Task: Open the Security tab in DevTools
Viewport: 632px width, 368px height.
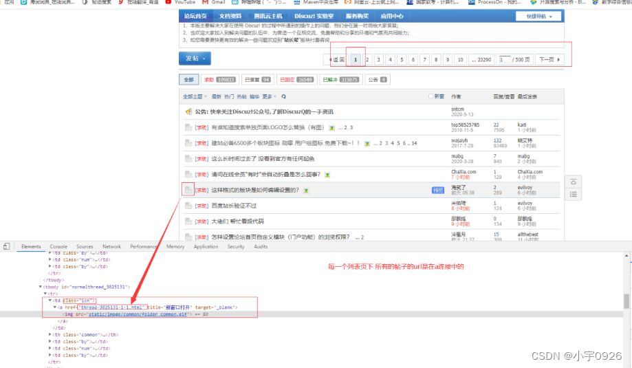Action: [236, 247]
